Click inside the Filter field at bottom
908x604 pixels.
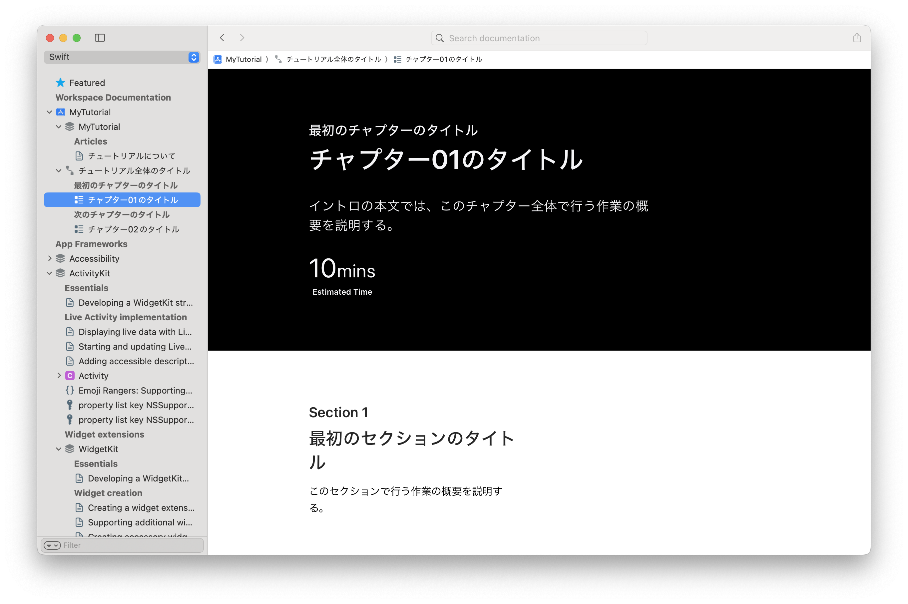96,545
